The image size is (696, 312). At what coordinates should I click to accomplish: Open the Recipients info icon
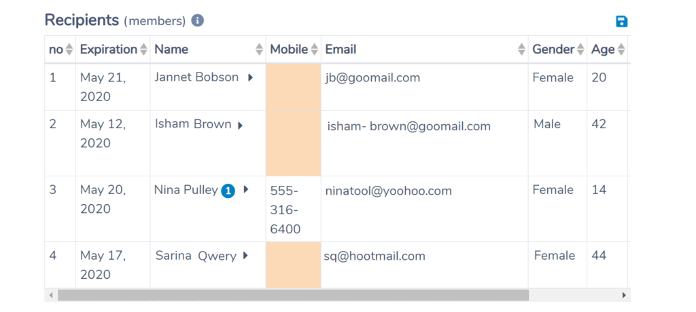[198, 20]
